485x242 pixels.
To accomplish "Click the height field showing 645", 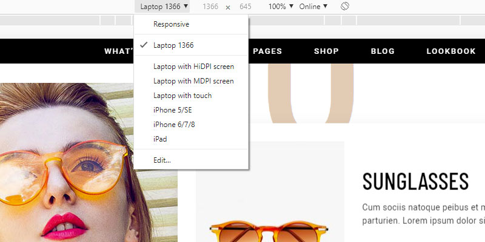I will click(x=246, y=7).
